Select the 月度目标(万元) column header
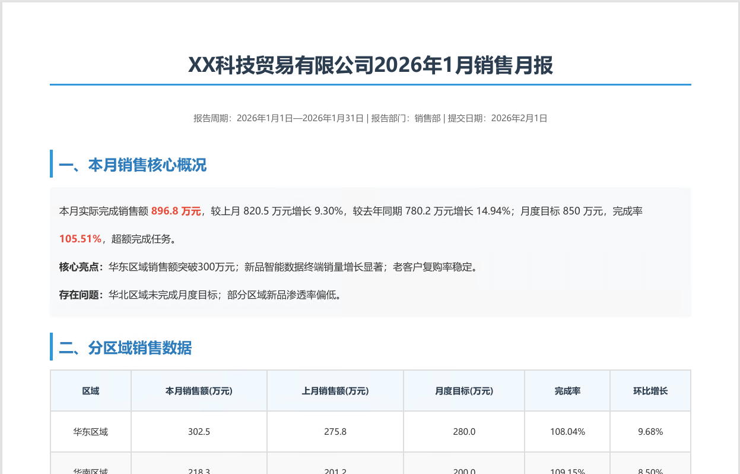740x474 pixels. [x=463, y=391]
